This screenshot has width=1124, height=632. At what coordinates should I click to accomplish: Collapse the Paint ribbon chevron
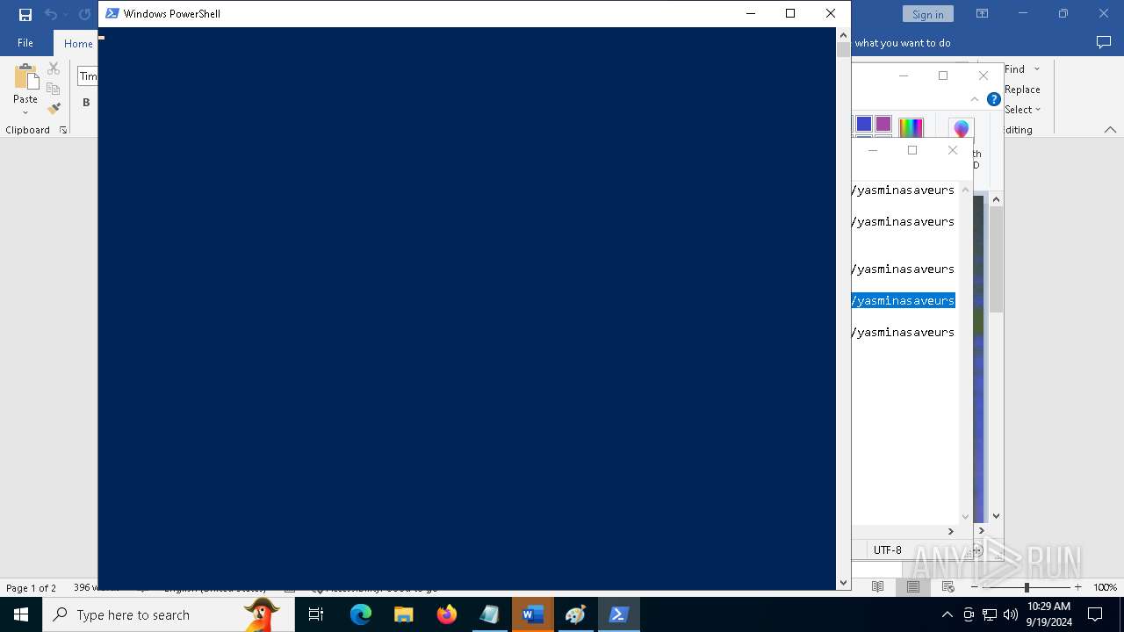pos(975,99)
